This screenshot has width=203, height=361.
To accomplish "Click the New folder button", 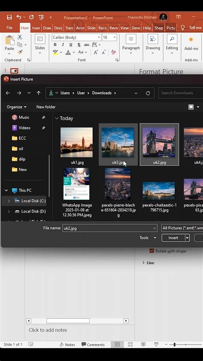I will click(46, 107).
